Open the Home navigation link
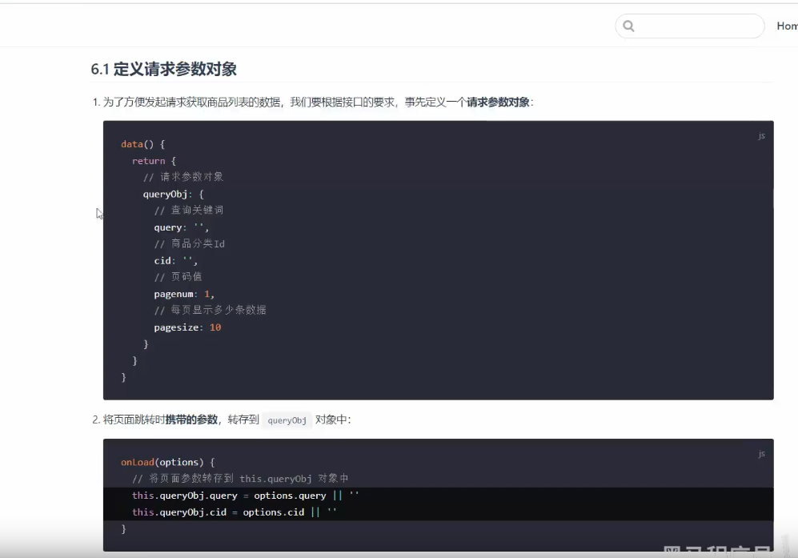Screen dimensions: 798x558 point(787,26)
